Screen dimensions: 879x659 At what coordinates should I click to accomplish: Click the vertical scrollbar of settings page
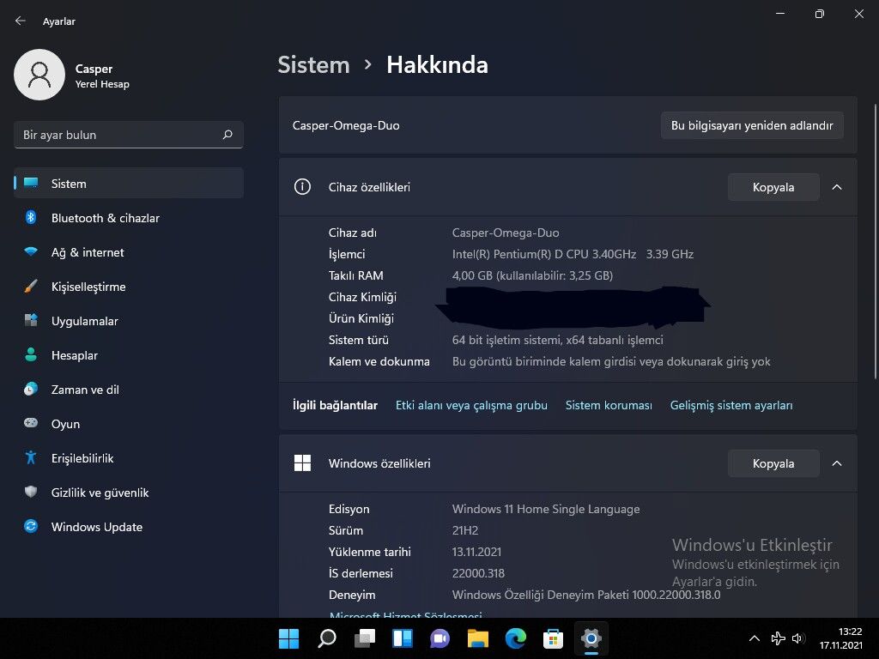point(875,241)
